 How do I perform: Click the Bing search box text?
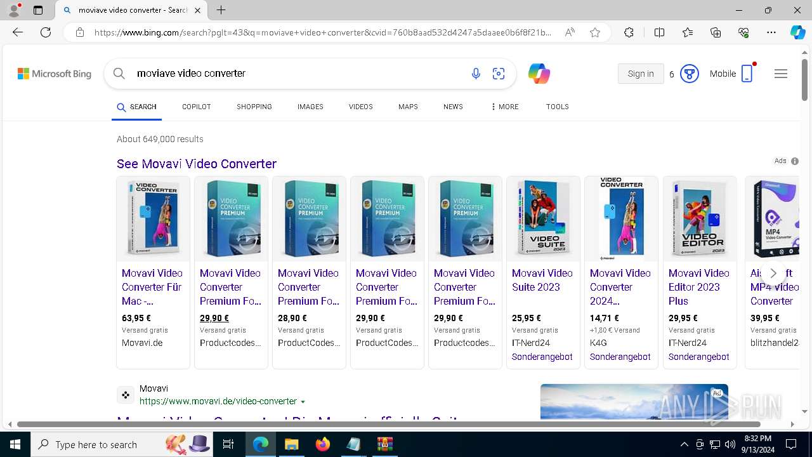click(x=191, y=74)
